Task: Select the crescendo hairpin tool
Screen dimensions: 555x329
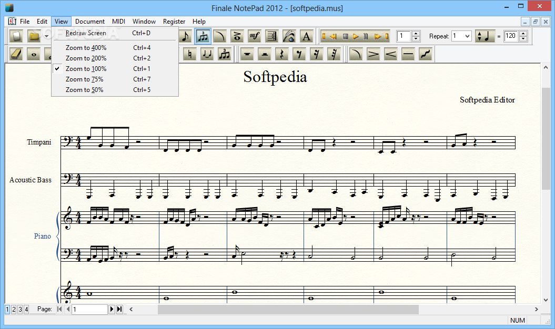Action: click(390, 54)
